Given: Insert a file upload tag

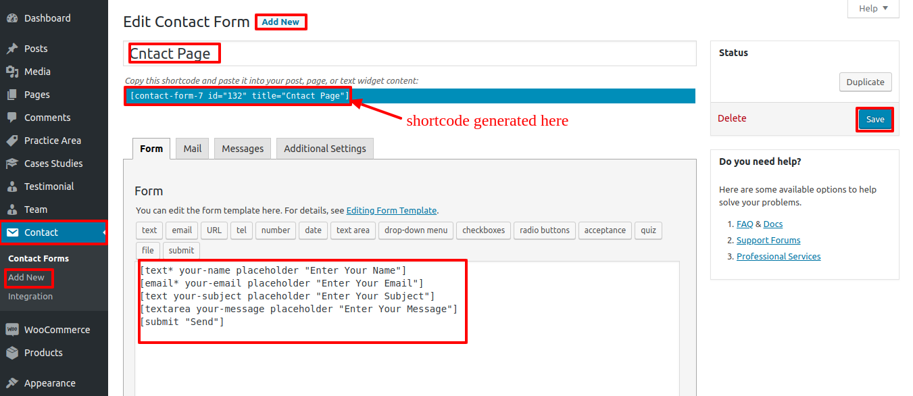Looking at the screenshot, I should pyautogui.click(x=148, y=250).
